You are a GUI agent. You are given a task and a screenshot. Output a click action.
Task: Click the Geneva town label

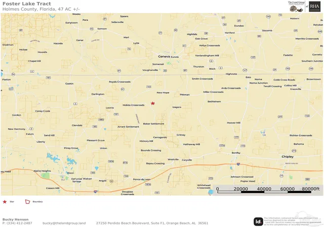coord(164,56)
